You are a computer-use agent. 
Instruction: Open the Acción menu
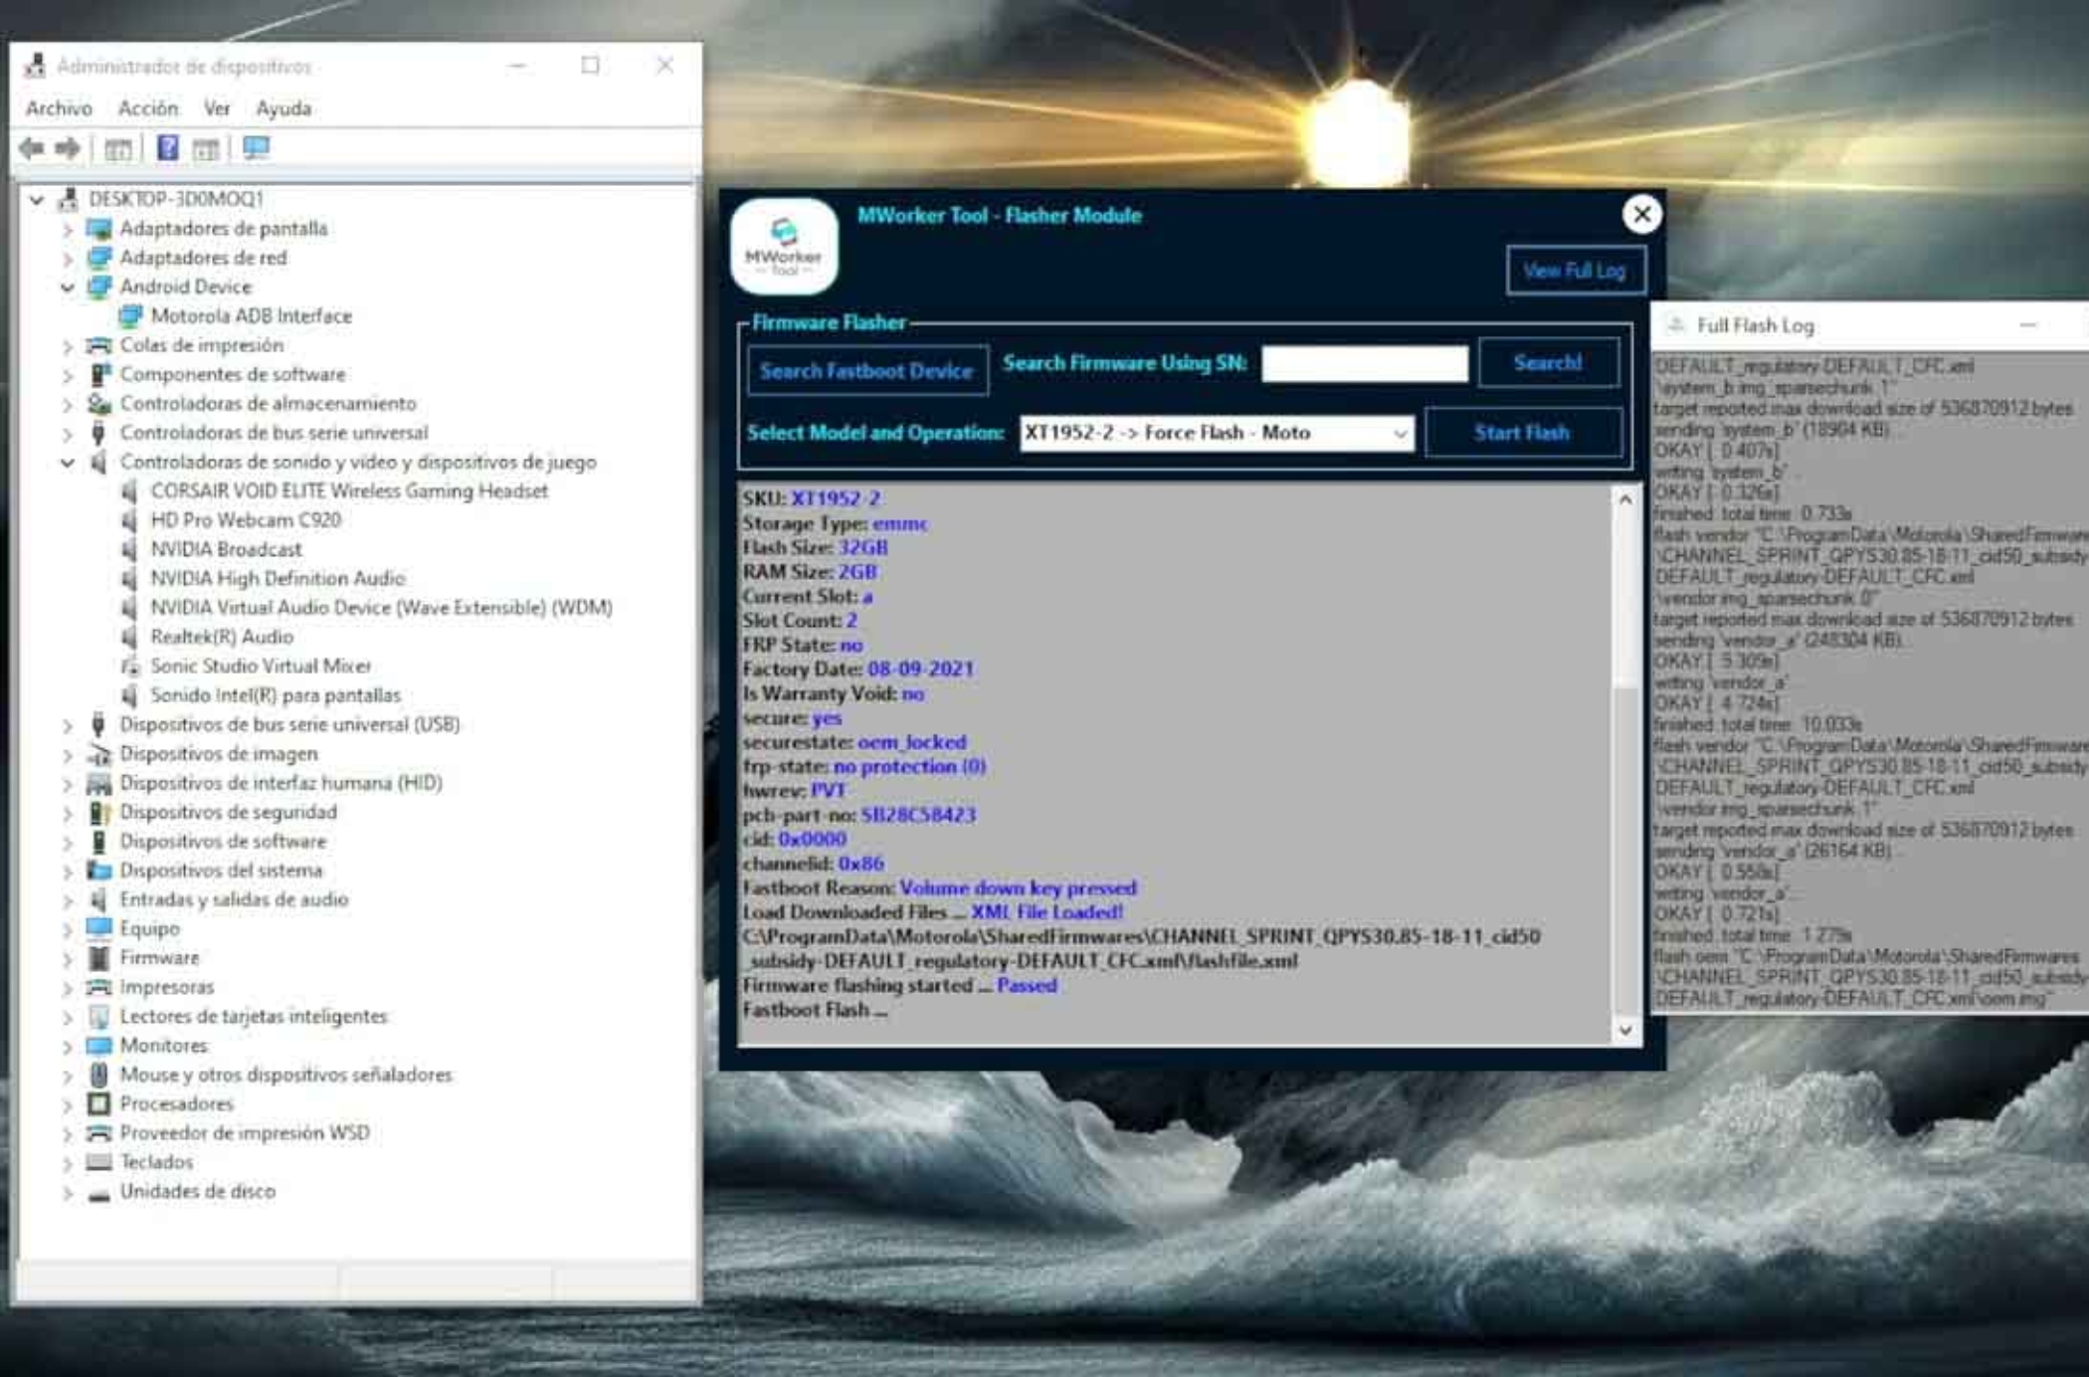pos(148,108)
